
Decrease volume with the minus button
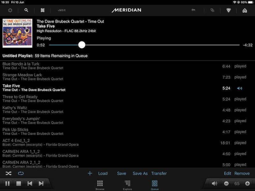[x=226, y=184]
